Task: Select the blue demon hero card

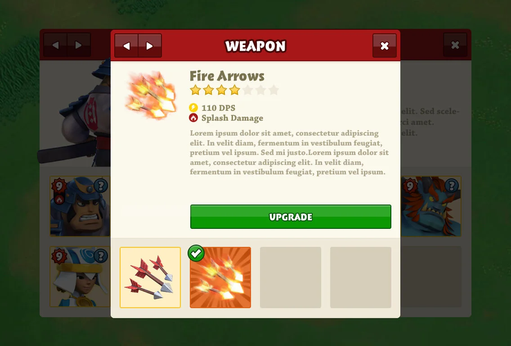Action: [430, 206]
